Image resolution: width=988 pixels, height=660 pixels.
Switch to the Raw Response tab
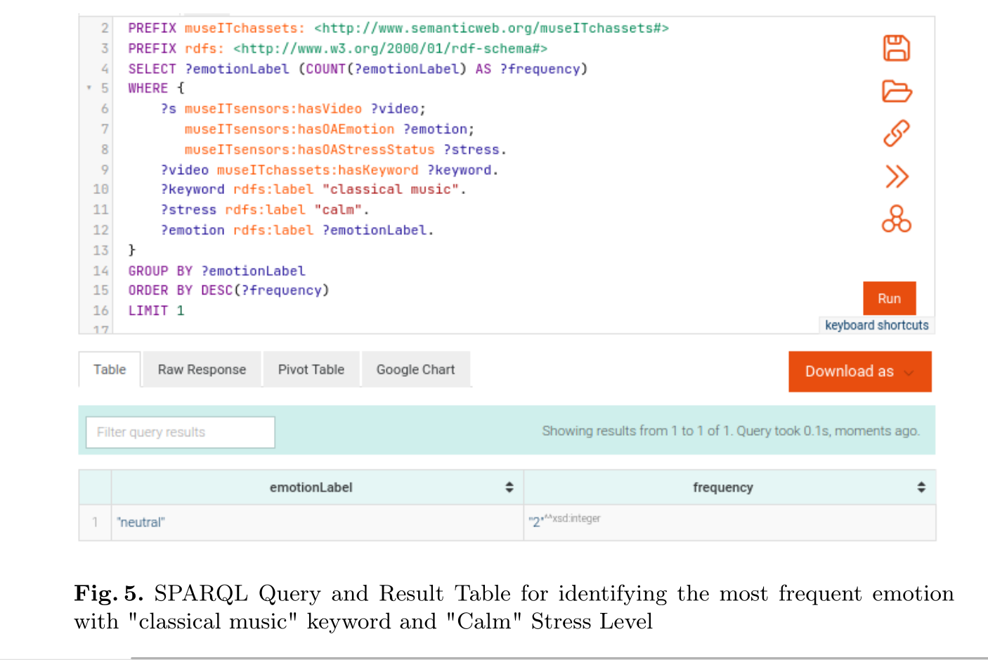202,370
